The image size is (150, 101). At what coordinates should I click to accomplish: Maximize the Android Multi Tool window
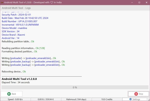pyautogui.click(x=139, y=2)
